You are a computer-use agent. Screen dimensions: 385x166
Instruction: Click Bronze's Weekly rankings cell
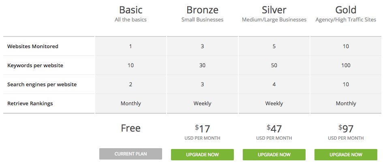(202, 104)
